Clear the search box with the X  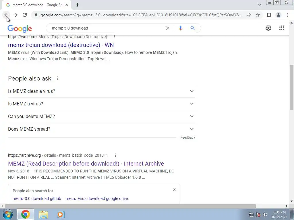point(168,28)
